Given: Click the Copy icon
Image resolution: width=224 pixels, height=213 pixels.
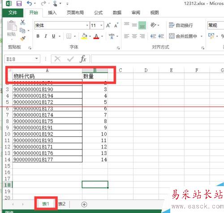Looking at the screenshot, I should click(x=22, y=30).
